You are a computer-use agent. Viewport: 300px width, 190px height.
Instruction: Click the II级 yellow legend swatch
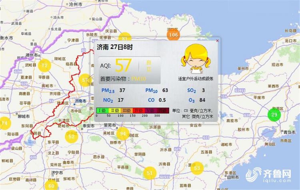point(115,110)
